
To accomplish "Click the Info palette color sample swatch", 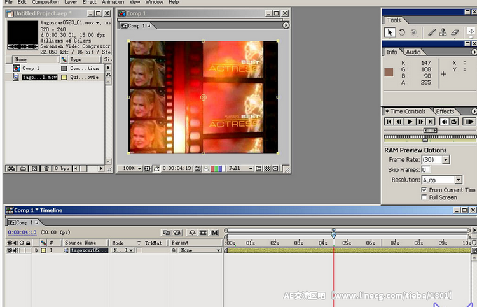I will click(x=389, y=72).
